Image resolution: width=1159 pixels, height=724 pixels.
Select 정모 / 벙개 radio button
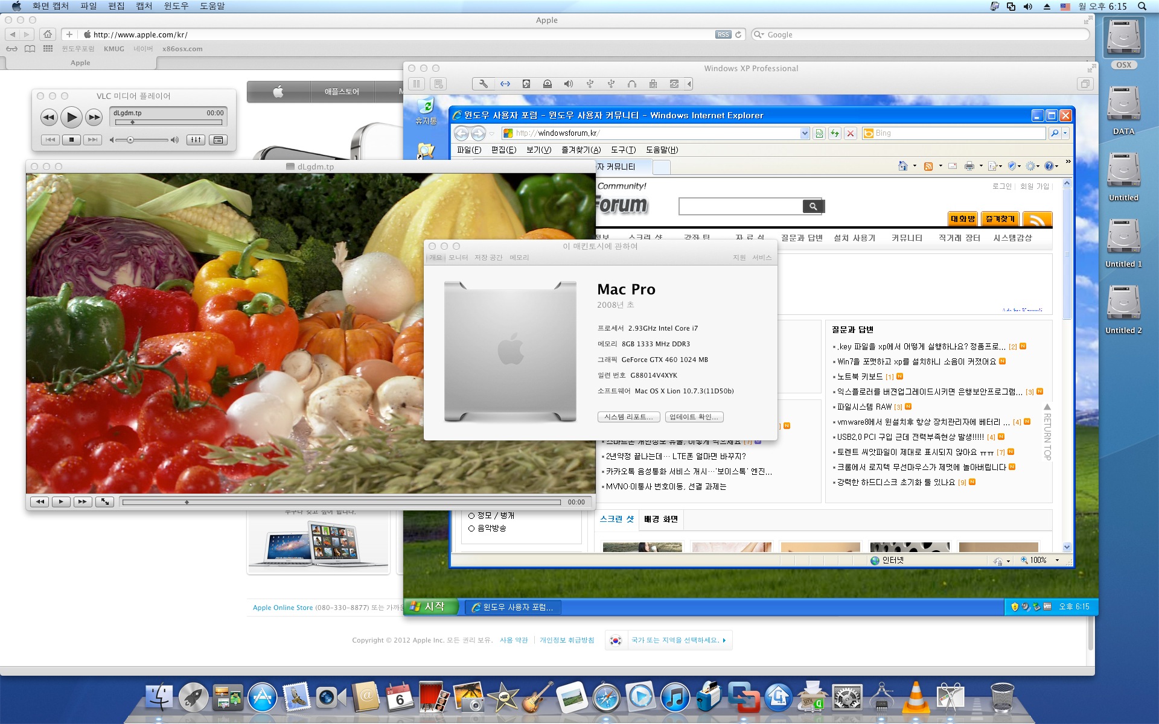(471, 516)
